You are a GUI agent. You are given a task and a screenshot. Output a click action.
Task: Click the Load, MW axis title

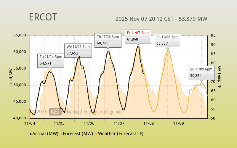[x=11, y=77]
